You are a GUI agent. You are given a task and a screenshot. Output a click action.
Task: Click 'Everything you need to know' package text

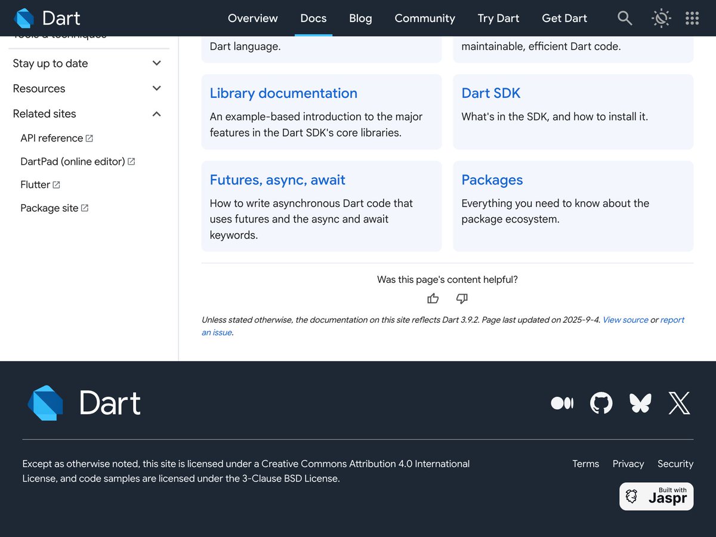click(555, 211)
